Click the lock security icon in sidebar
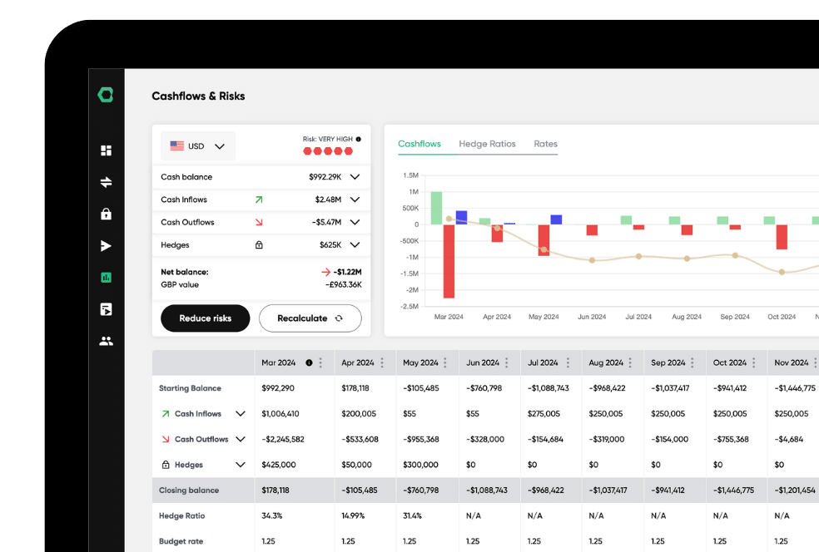 coord(105,214)
